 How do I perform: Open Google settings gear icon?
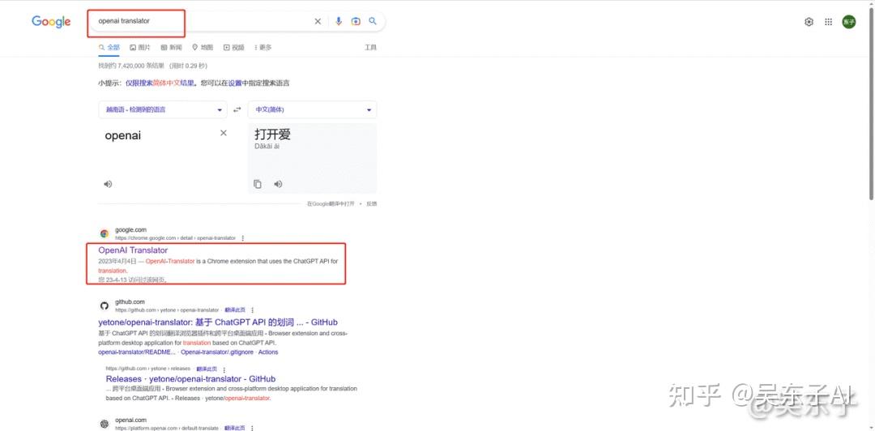[x=809, y=22]
